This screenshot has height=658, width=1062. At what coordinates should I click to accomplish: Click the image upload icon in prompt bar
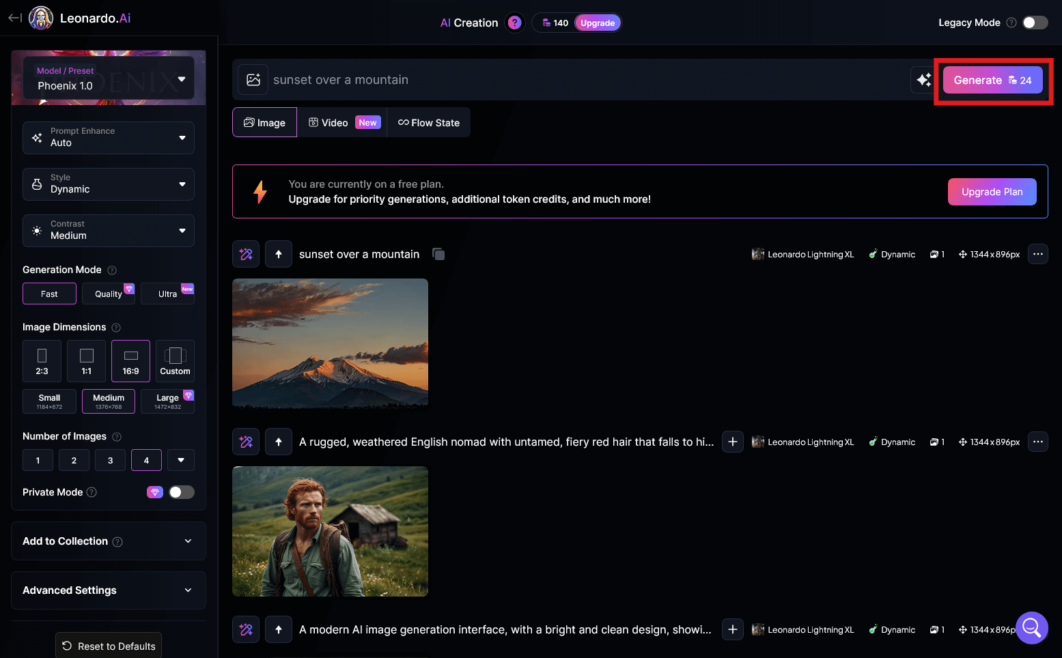coord(253,80)
